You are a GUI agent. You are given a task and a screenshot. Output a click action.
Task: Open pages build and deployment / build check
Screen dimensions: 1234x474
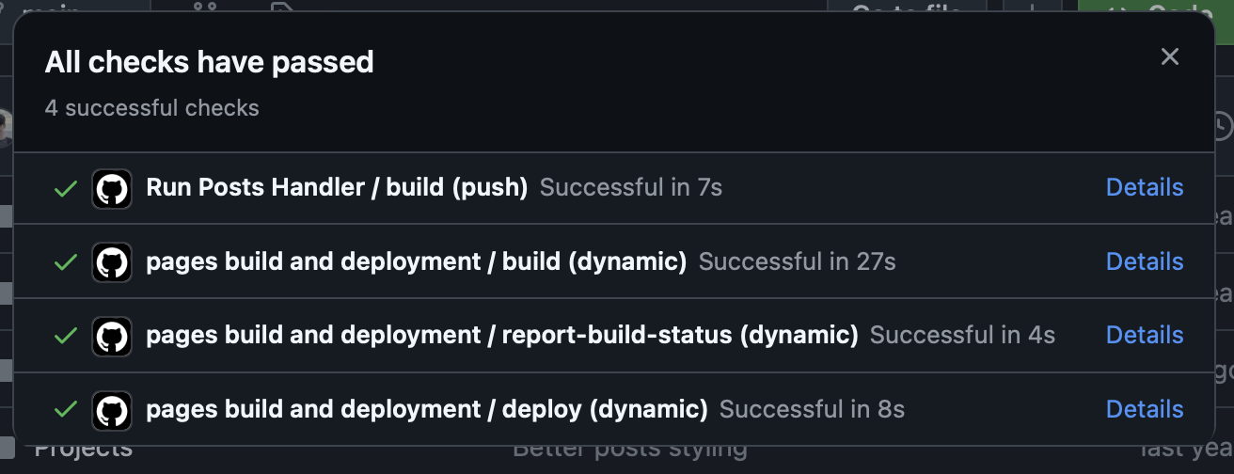pos(417,261)
